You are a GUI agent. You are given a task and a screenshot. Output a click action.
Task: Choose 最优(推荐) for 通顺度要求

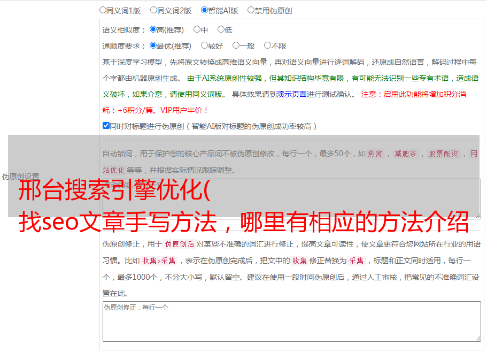(x=153, y=45)
